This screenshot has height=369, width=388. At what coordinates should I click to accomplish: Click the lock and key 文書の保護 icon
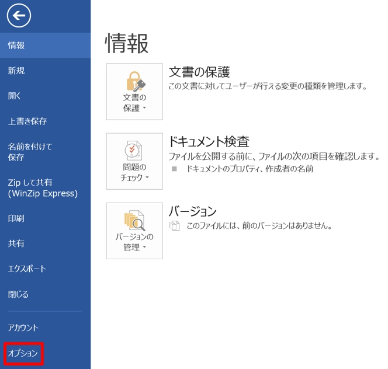[136, 81]
